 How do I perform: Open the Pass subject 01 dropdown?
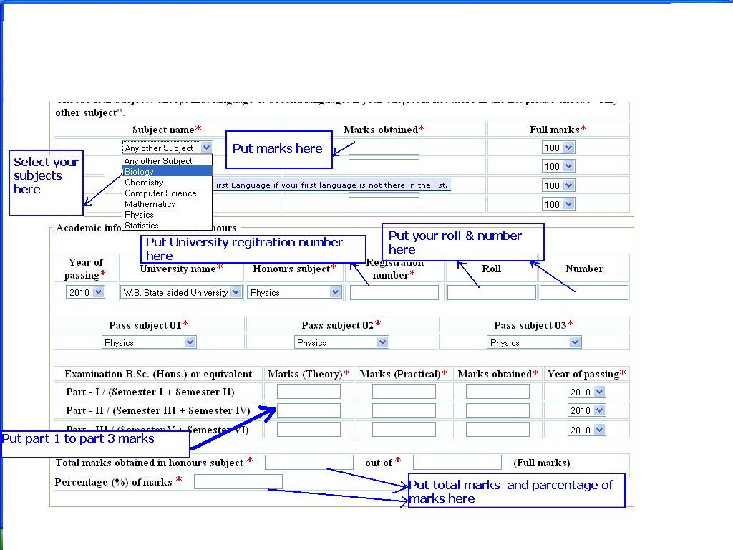149,342
